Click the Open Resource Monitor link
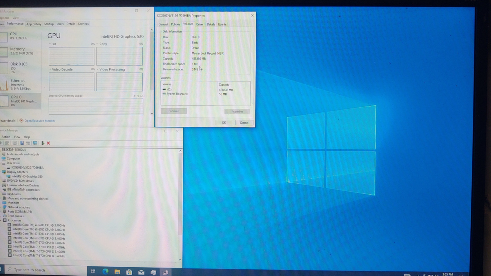 click(40, 121)
